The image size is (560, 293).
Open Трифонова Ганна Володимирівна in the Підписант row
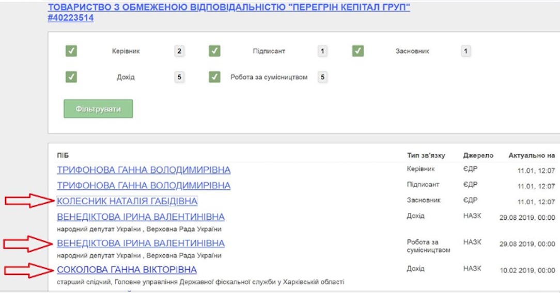(144, 186)
